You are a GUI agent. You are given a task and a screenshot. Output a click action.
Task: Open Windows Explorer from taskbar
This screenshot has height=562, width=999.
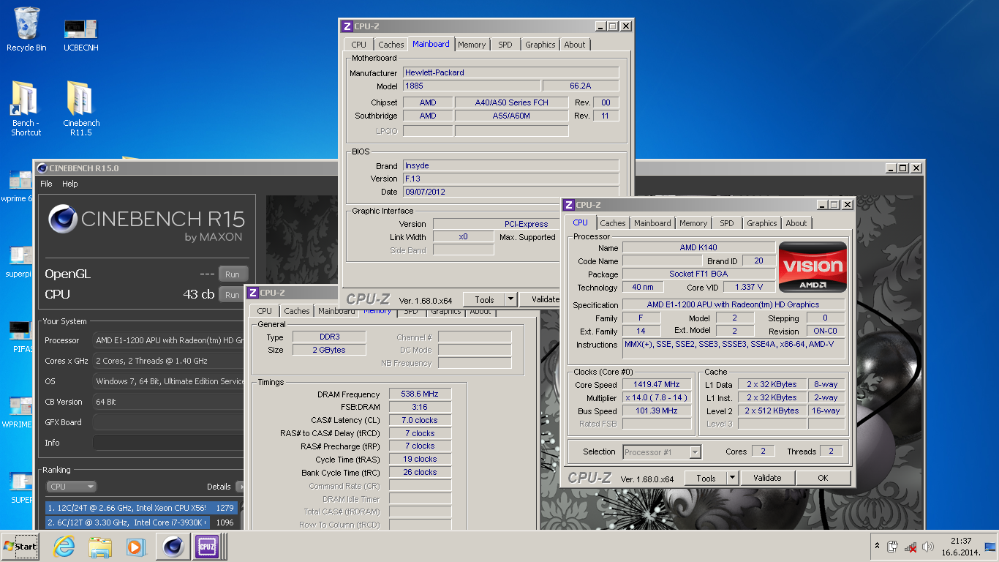99,546
